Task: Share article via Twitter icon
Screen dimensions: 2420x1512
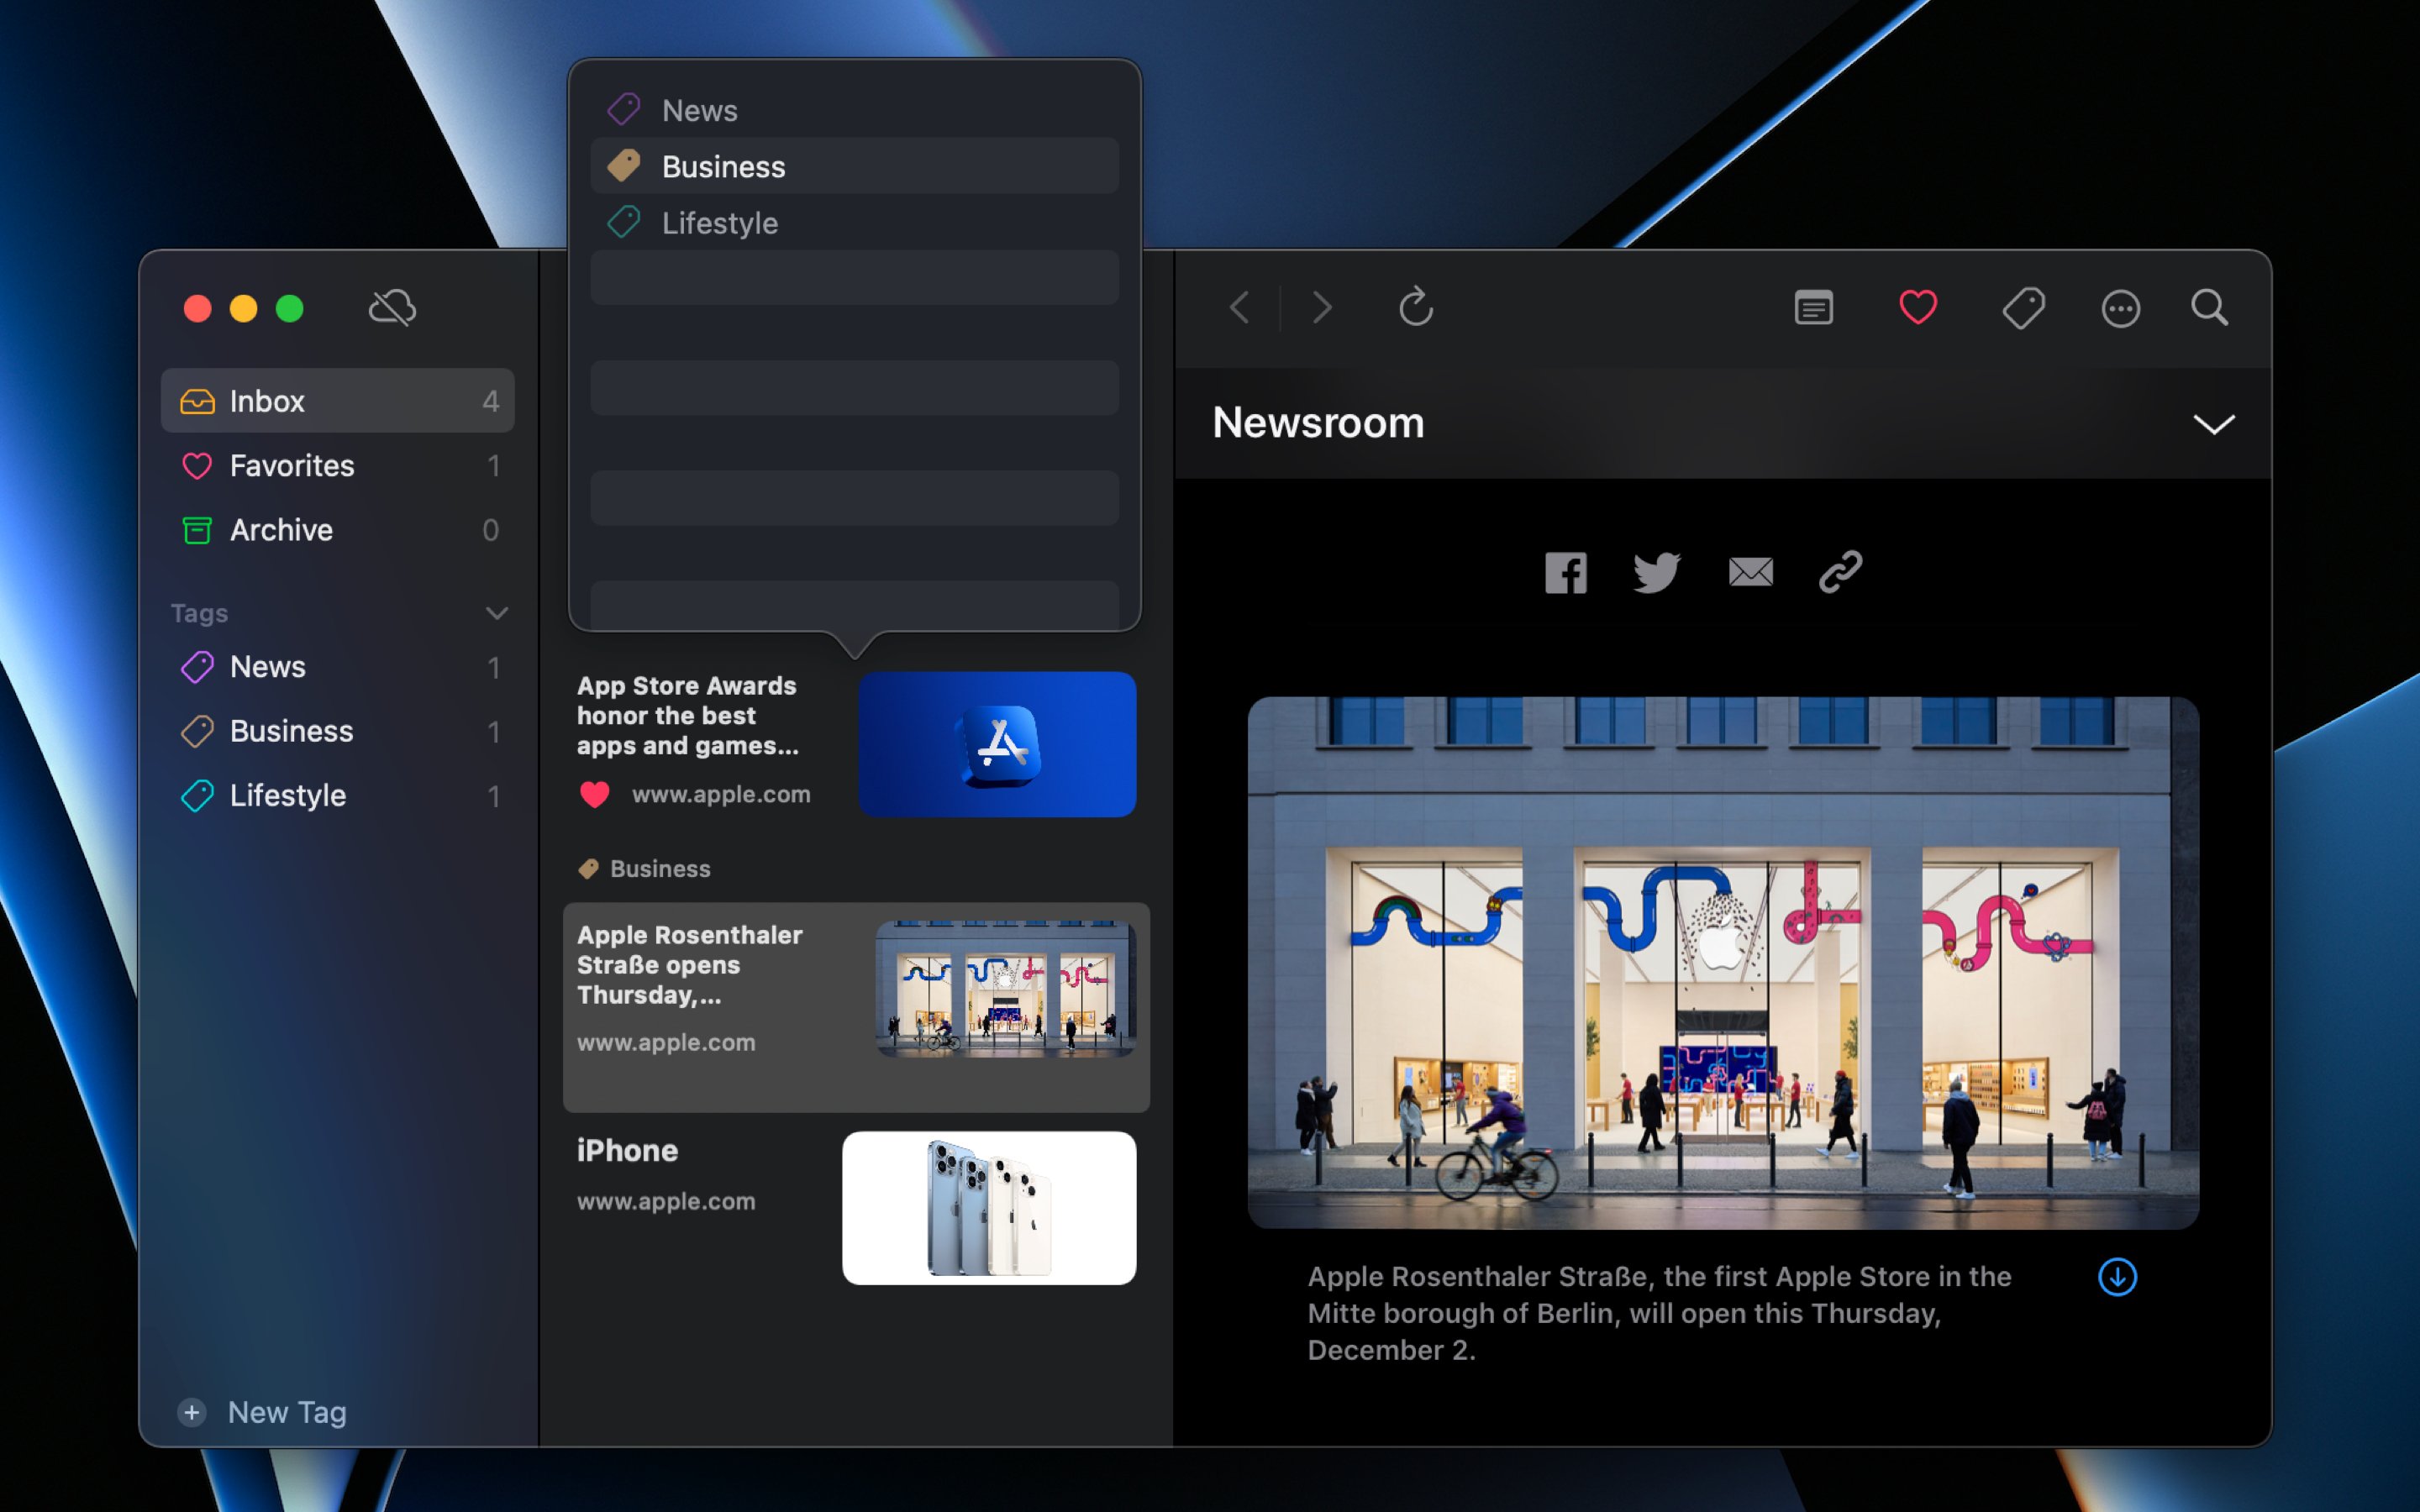Action: tap(1656, 572)
